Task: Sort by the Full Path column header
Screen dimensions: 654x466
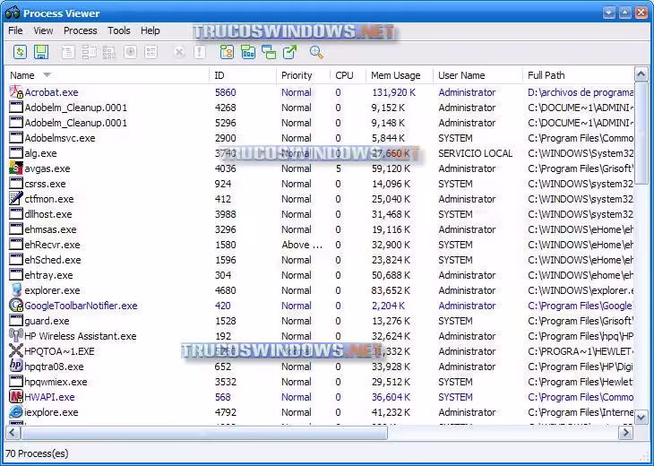Action: [578, 75]
